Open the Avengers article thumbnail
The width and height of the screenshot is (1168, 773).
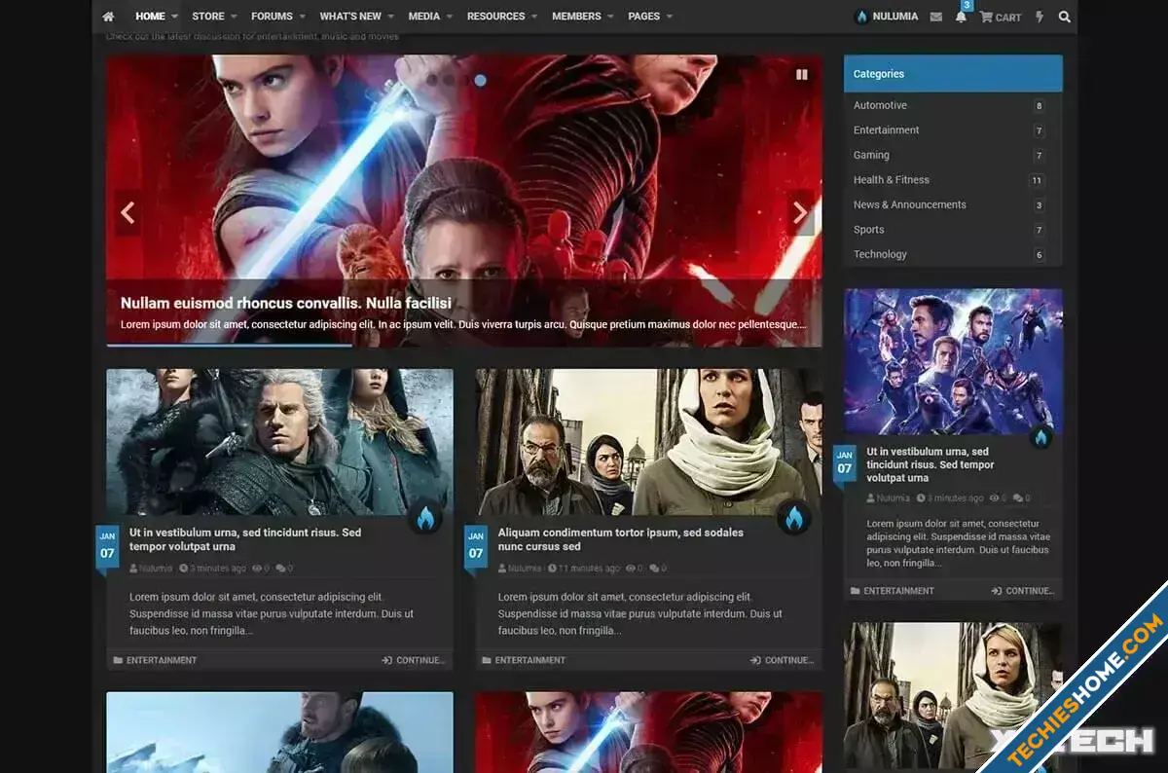tap(953, 361)
